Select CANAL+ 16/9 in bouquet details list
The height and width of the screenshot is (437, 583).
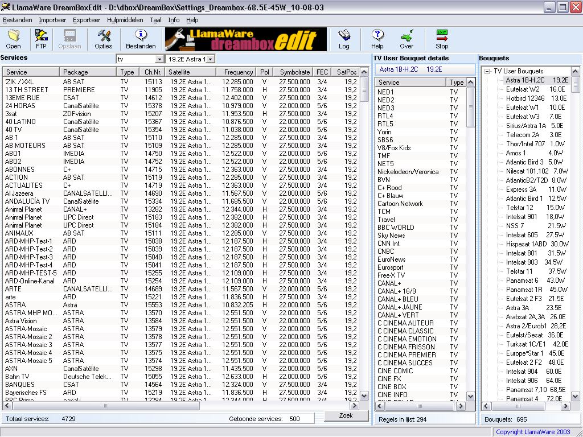(421, 291)
